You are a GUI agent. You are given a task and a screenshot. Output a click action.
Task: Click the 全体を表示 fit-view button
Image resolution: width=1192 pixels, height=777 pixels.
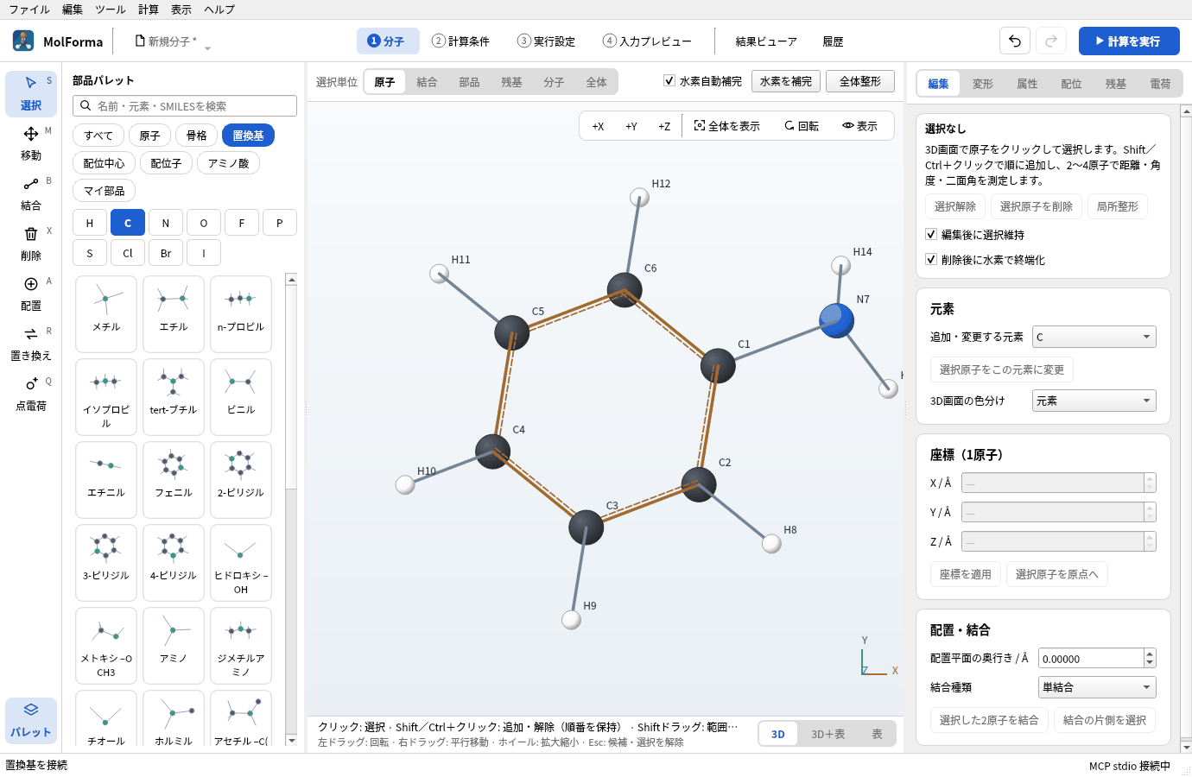(x=727, y=126)
